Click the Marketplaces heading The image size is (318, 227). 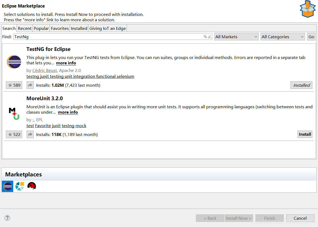click(x=23, y=174)
